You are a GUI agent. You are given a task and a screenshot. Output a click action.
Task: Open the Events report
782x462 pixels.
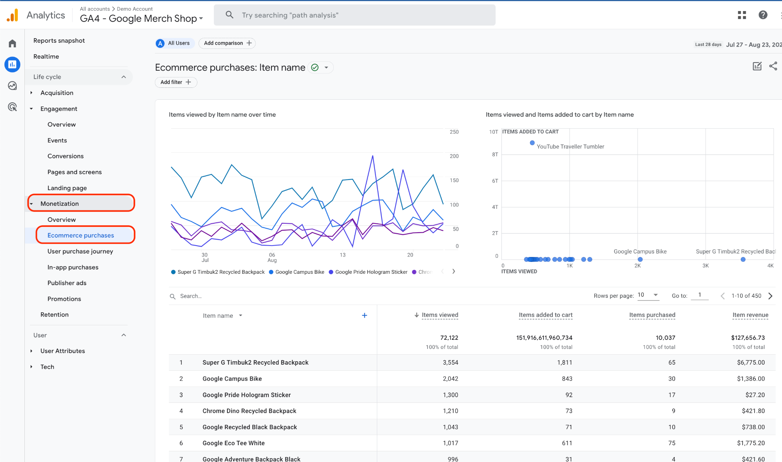click(57, 141)
